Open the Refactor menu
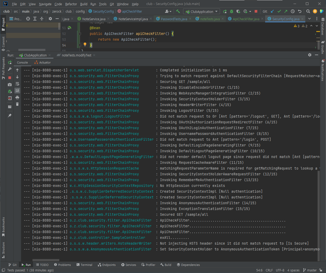Viewport: 326px width, 273px height. coord(71,4)
